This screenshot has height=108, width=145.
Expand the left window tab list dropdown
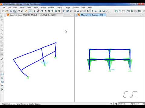pyautogui.click(x=72, y=15)
